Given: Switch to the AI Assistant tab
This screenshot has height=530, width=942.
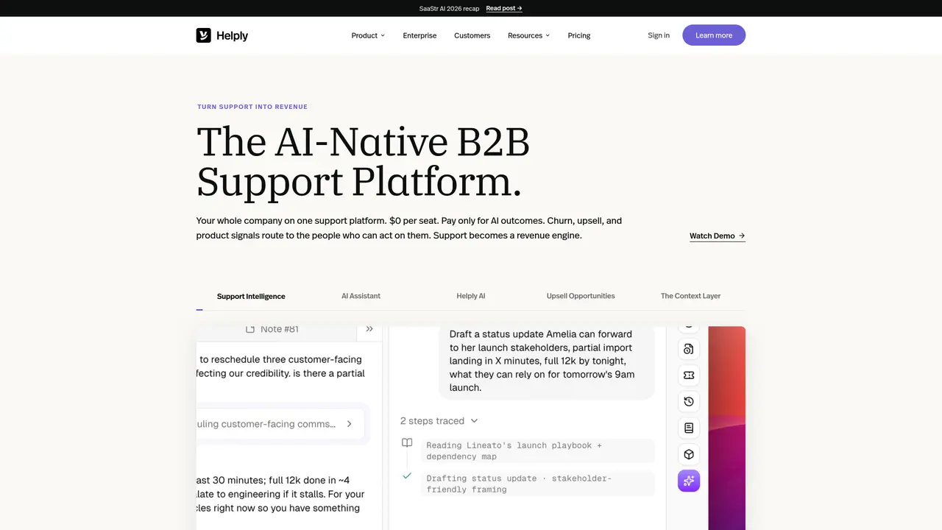Looking at the screenshot, I should (x=361, y=296).
